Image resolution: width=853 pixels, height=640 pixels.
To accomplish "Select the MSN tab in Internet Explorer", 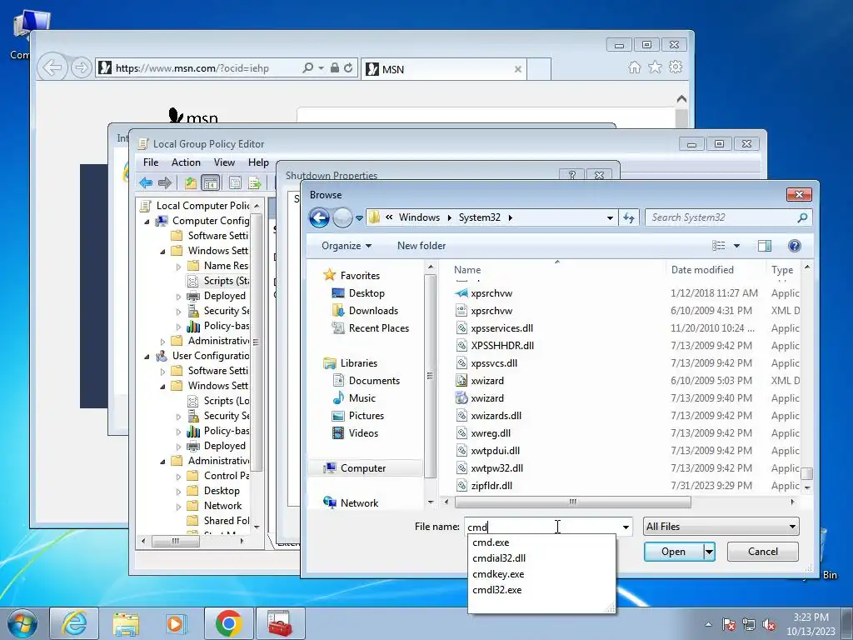I will pyautogui.click(x=443, y=69).
